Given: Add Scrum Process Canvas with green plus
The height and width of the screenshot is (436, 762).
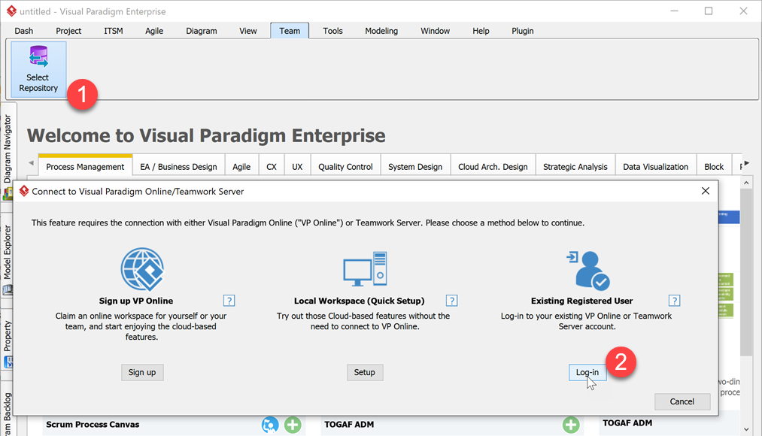Looking at the screenshot, I should pyautogui.click(x=293, y=425).
